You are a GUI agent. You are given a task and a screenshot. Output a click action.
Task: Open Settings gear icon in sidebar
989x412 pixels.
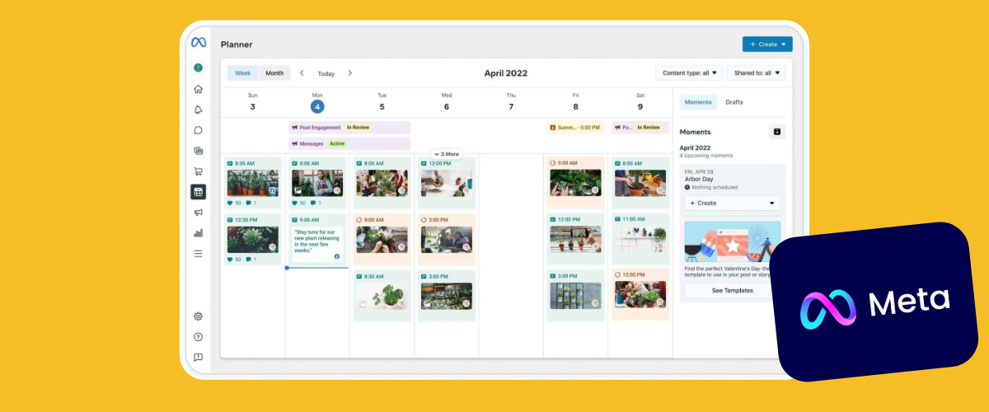(198, 316)
